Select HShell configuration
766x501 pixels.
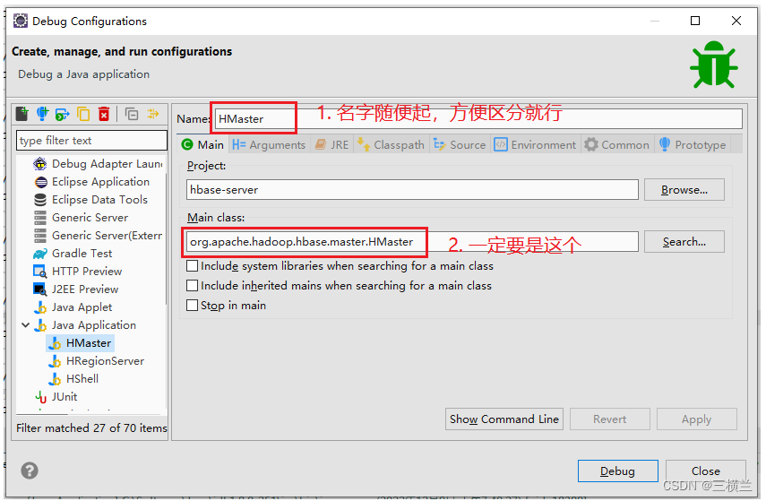point(73,379)
